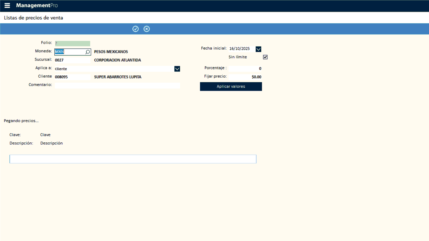Cancel with the X circle toolbar icon

(x=147, y=29)
